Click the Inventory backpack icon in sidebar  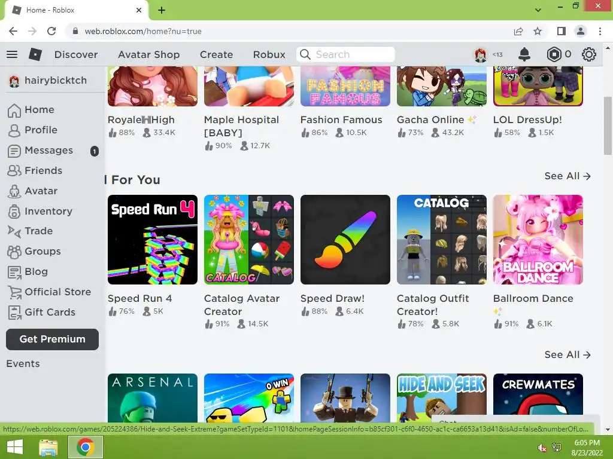click(14, 211)
